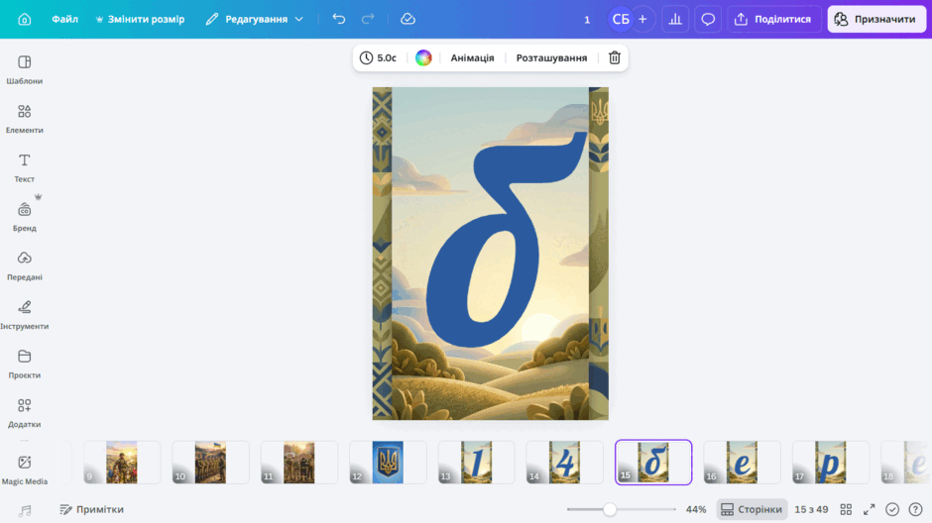Image resolution: width=932 pixels, height=523 pixels.
Task: Open the Анімація animation panel
Action: coord(472,57)
